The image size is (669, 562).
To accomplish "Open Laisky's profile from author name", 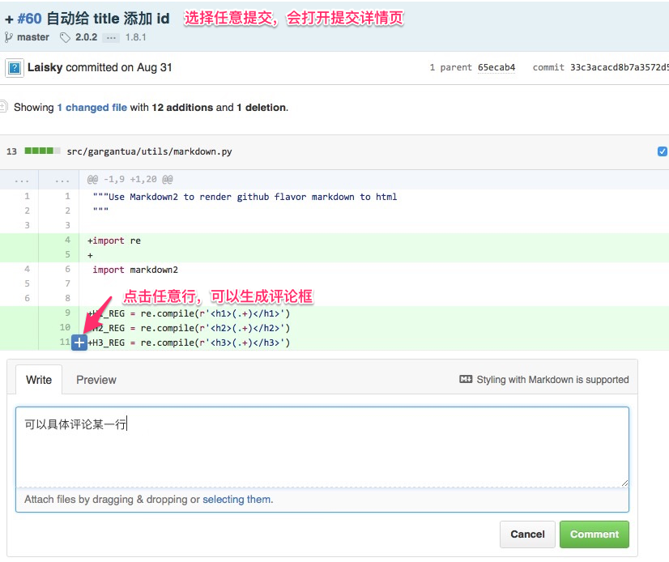I will 45,67.
